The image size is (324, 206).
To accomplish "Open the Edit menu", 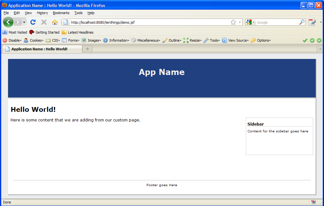I will click(x=17, y=13).
